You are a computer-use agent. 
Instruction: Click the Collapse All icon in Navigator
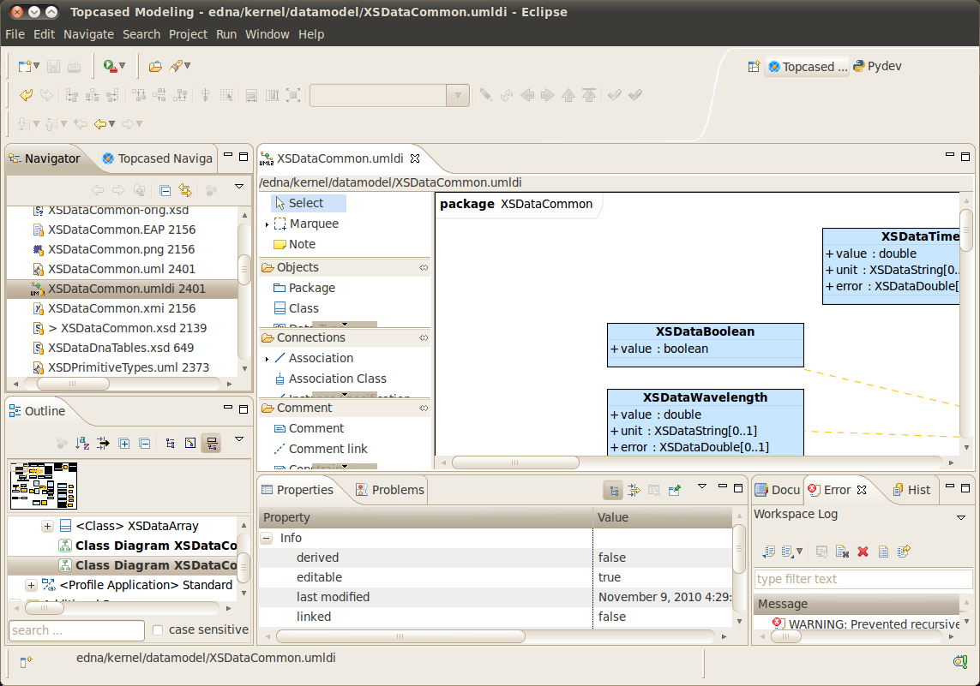point(165,190)
